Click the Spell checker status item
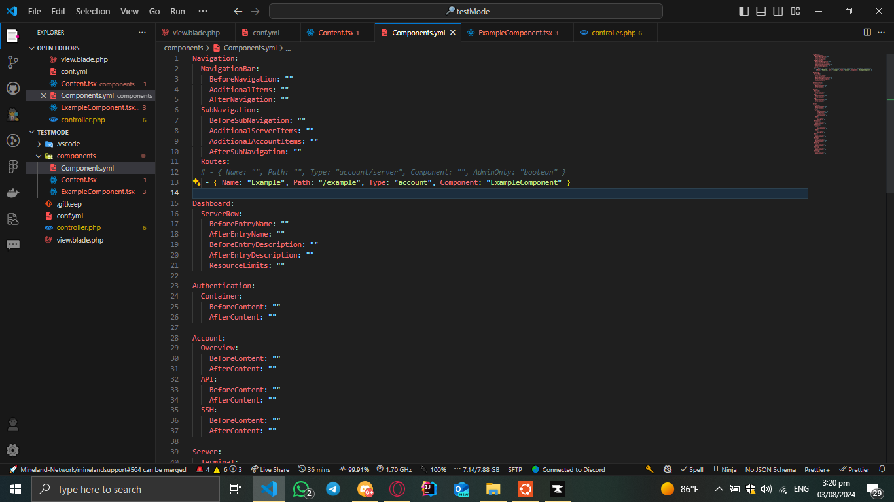 tap(692, 469)
